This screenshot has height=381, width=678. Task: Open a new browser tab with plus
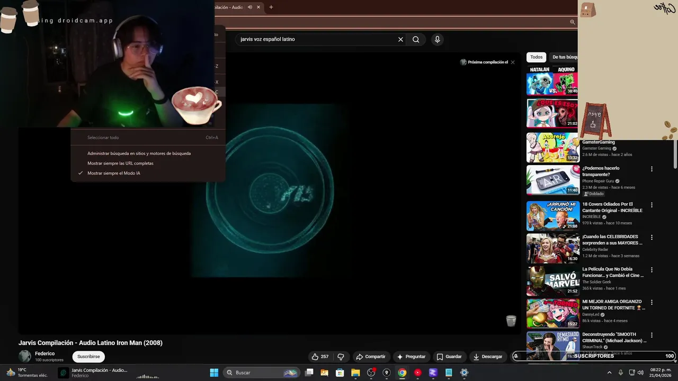point(271,7)
